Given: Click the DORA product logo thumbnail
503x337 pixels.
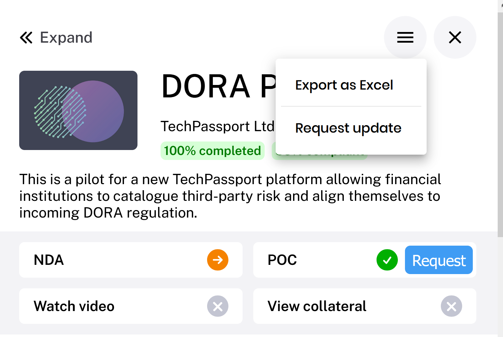Looking at the screenshot, I should pos(78,110).
